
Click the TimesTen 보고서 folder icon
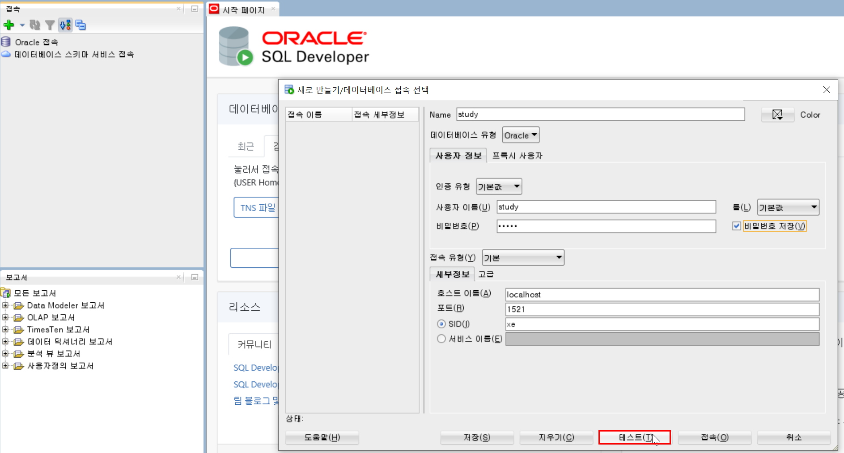tap(19, 330)
